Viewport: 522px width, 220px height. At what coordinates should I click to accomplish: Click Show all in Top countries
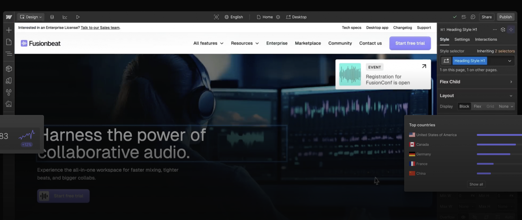click(x=476, y=184)
